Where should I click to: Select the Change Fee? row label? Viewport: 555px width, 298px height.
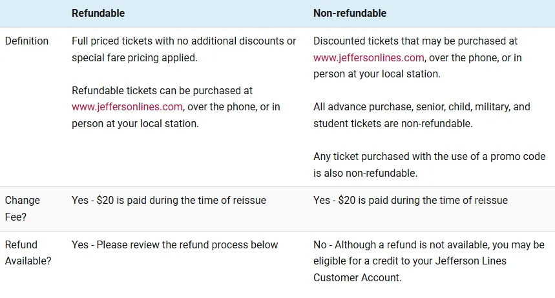(x=22, y=208)
